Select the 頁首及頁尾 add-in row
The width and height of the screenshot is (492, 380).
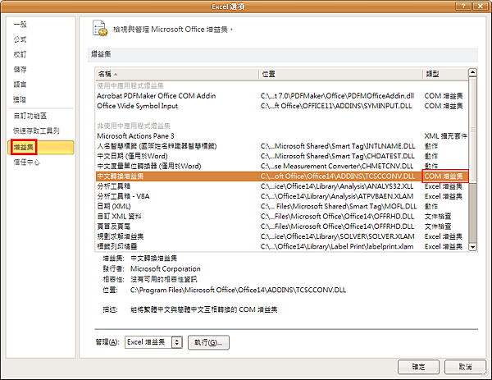click(x=282, y=227)
